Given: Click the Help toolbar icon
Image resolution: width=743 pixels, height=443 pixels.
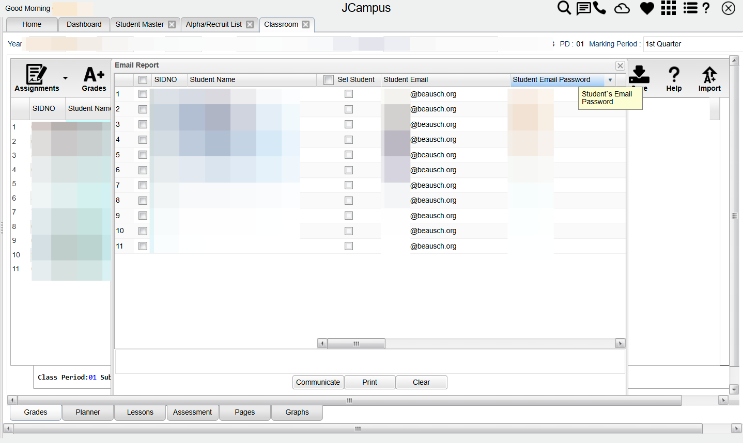Looking at the screenshot, I should pos(674,79).
